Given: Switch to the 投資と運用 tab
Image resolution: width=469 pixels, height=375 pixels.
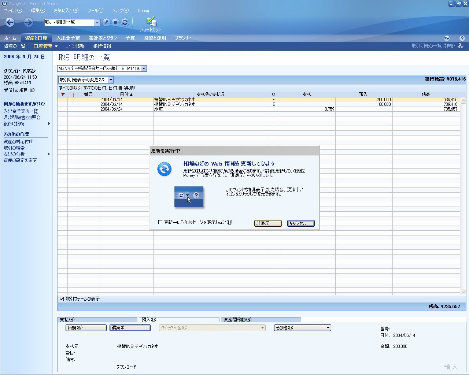Looking at the screenshot, I should click(x=155, y=38).
